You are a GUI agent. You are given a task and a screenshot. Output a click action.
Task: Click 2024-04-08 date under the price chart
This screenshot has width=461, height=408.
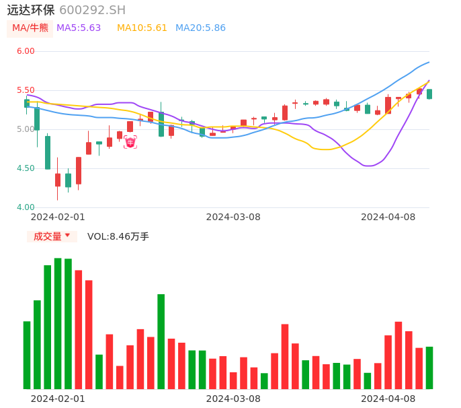pos(388,217)
